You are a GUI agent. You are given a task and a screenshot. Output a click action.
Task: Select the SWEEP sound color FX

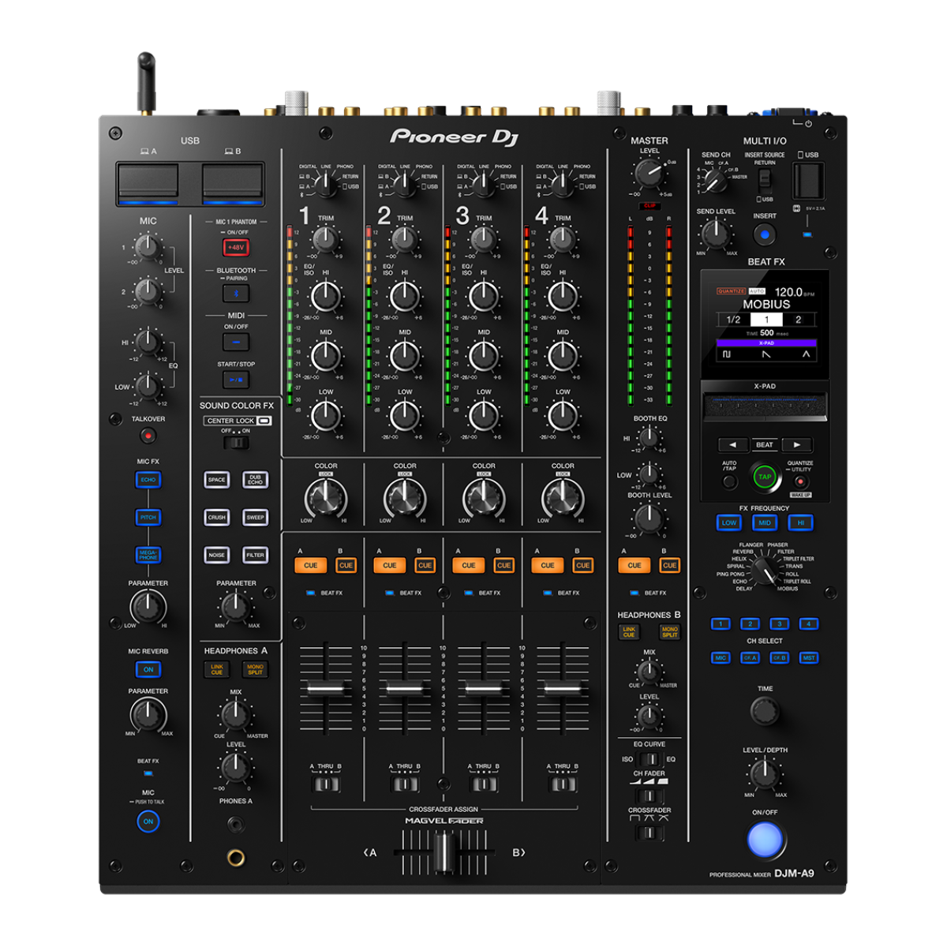[255, 518]
